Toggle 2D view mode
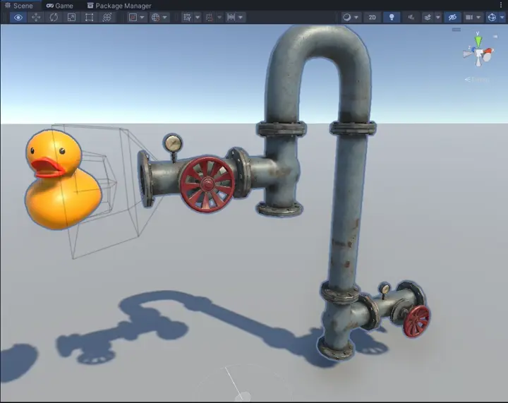Screen dimensions: 508x403 pos(372,17)
